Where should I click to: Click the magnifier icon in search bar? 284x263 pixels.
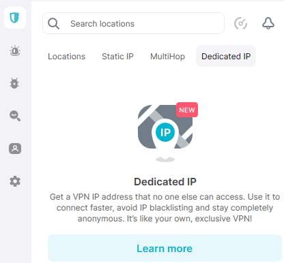click(53, 24)
